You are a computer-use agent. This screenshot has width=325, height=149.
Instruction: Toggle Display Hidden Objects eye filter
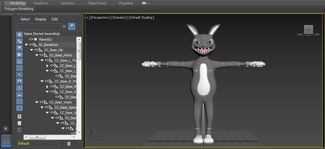tap(19, 108)
